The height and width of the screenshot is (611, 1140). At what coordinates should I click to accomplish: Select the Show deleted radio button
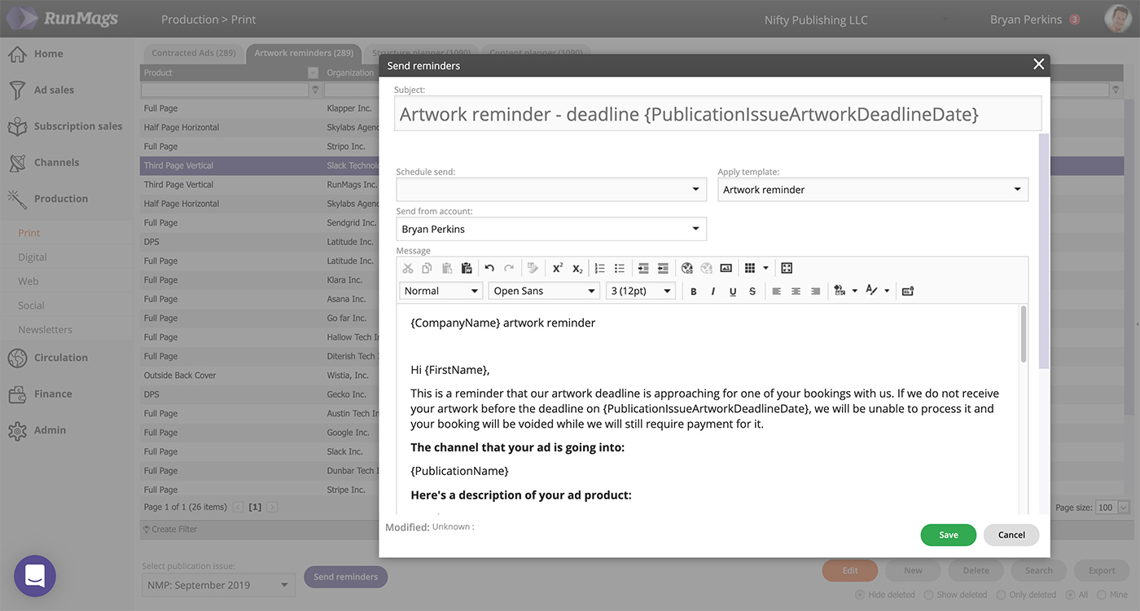928,595
